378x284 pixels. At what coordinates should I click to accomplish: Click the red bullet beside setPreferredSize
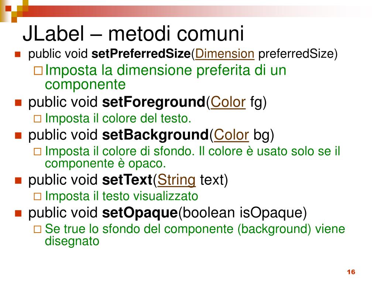pos(18,54)
